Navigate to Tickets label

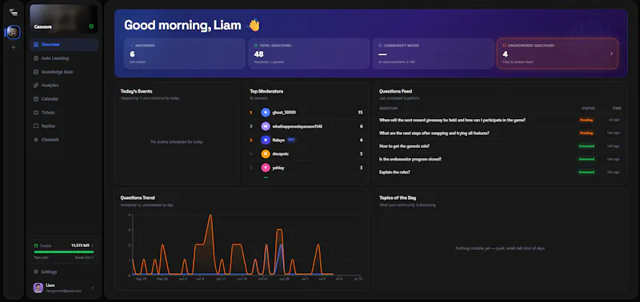tap(48, 113)
